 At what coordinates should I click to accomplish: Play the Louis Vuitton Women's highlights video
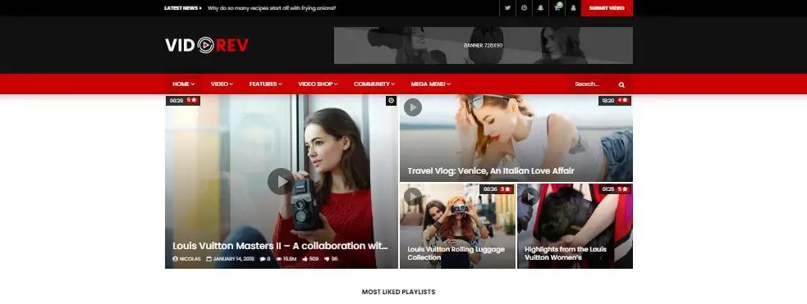pos(530,196)
